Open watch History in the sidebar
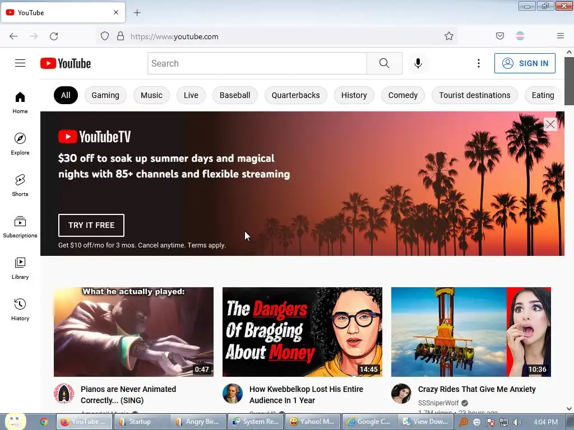The width and height of the screenshot is (574, 430). click(x=20, y=310)
